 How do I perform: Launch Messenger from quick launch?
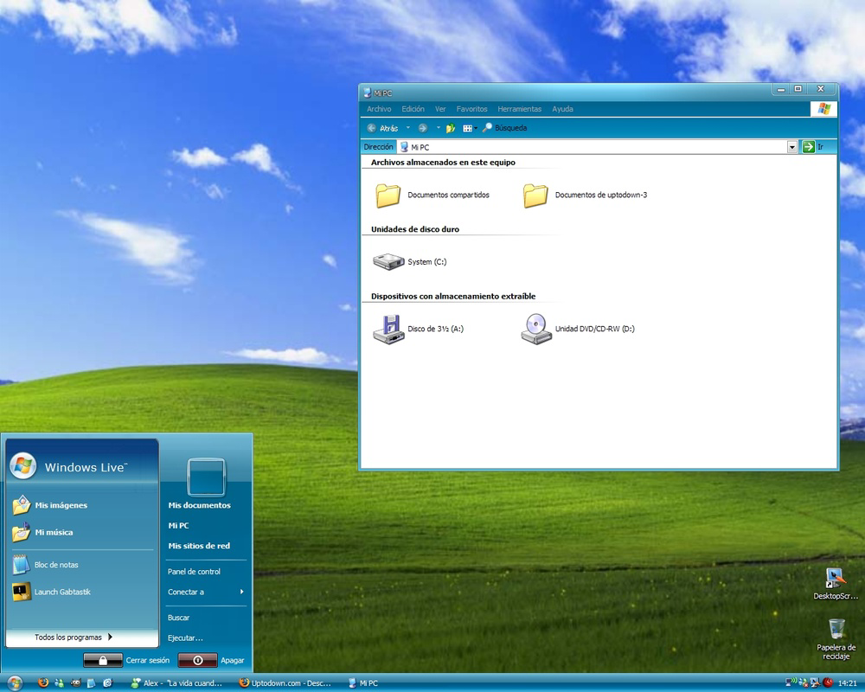coord(59,682)
